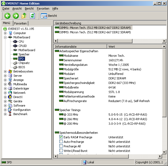This screenshot has height=166, width=168.
Task: Click the Gerätebeschreibung column header
Action: (110, 23)
